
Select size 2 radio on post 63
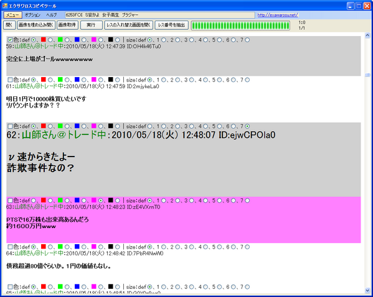click(177, 200)
